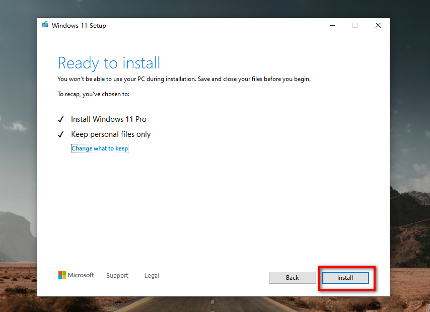Select the Keep personal files only text
Screen dimensions: 430x312
111,134
